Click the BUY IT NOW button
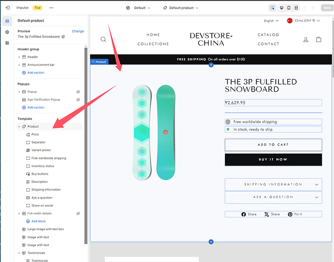The image size is (334, 262). tap(273, 160)
